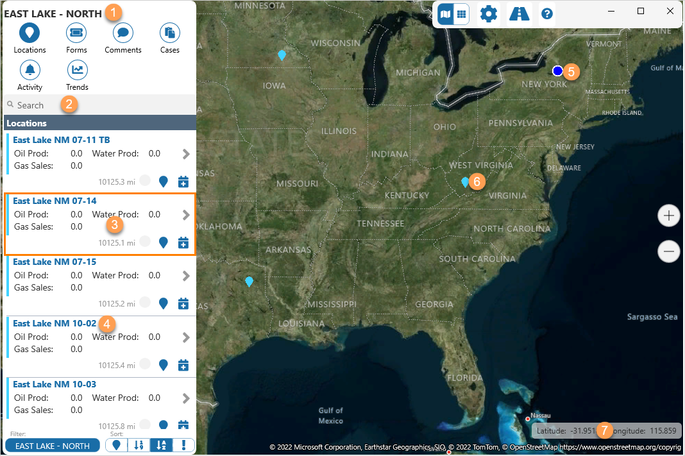Zoom in the map with plus button
The image size is (685, 456).
[669, 215]
